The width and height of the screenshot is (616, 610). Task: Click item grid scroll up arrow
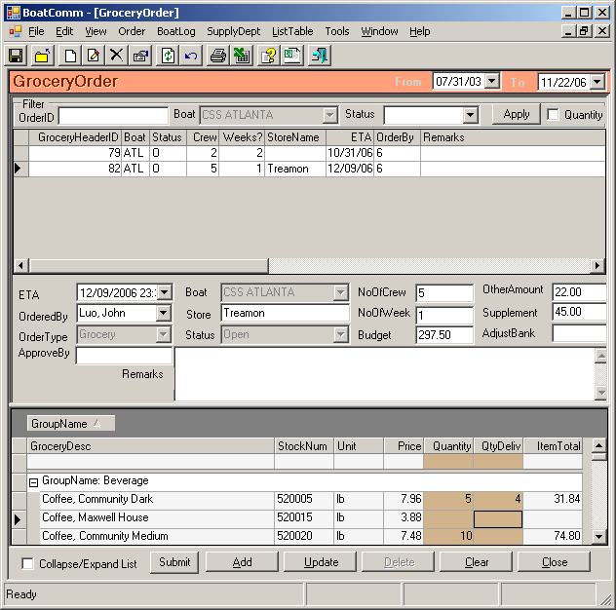coord(598,445)
